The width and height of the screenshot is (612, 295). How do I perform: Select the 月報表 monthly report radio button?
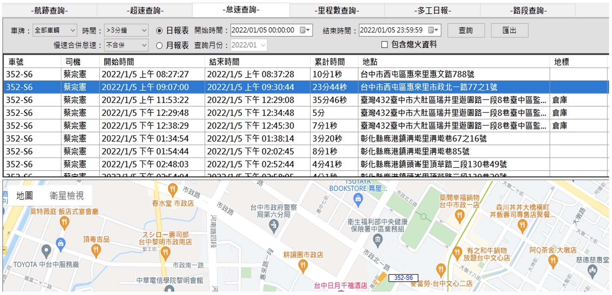point(159,46)
